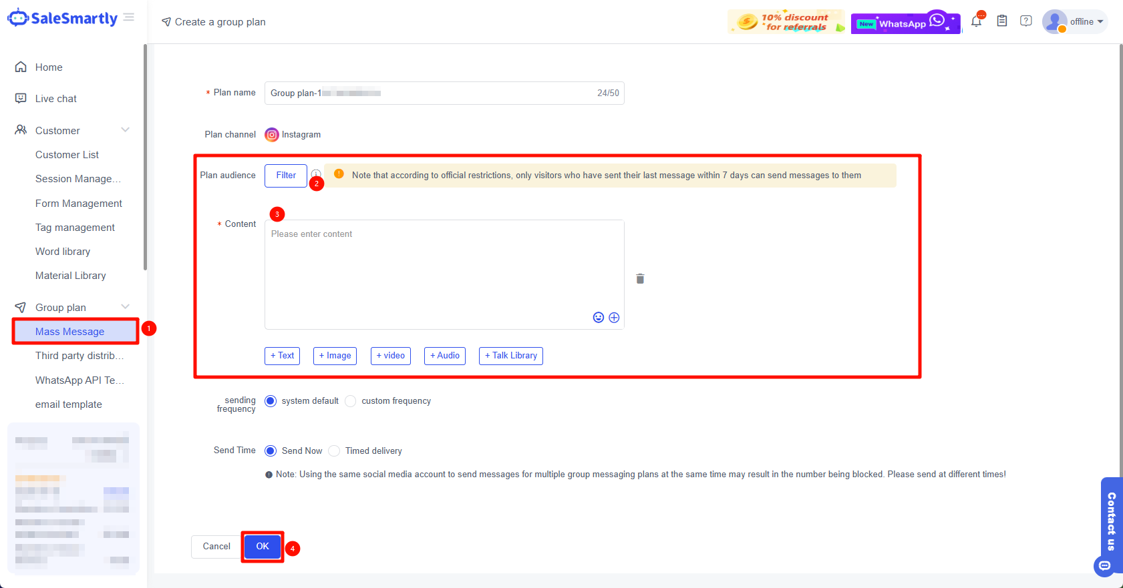The width and height of the screenshot is (1123, 588).
Task: Click the Create a group plan title icon
Action: tap(166, 22)
